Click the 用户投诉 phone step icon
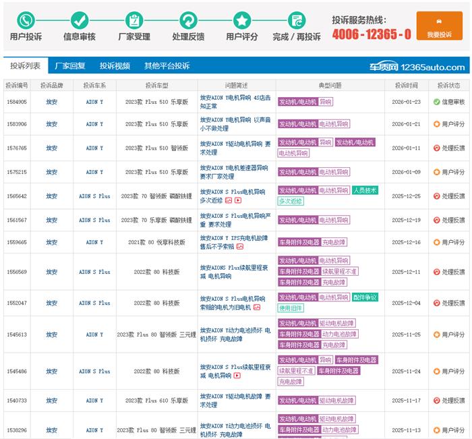The height and width of the screenshot is (439, 472). pos(26,20)
